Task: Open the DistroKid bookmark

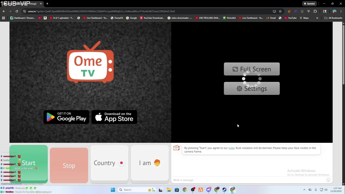Action: (x=229, y=18)
